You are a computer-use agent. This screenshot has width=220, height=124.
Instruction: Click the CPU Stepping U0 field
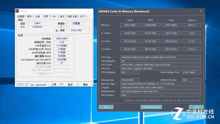coord(161,61)
